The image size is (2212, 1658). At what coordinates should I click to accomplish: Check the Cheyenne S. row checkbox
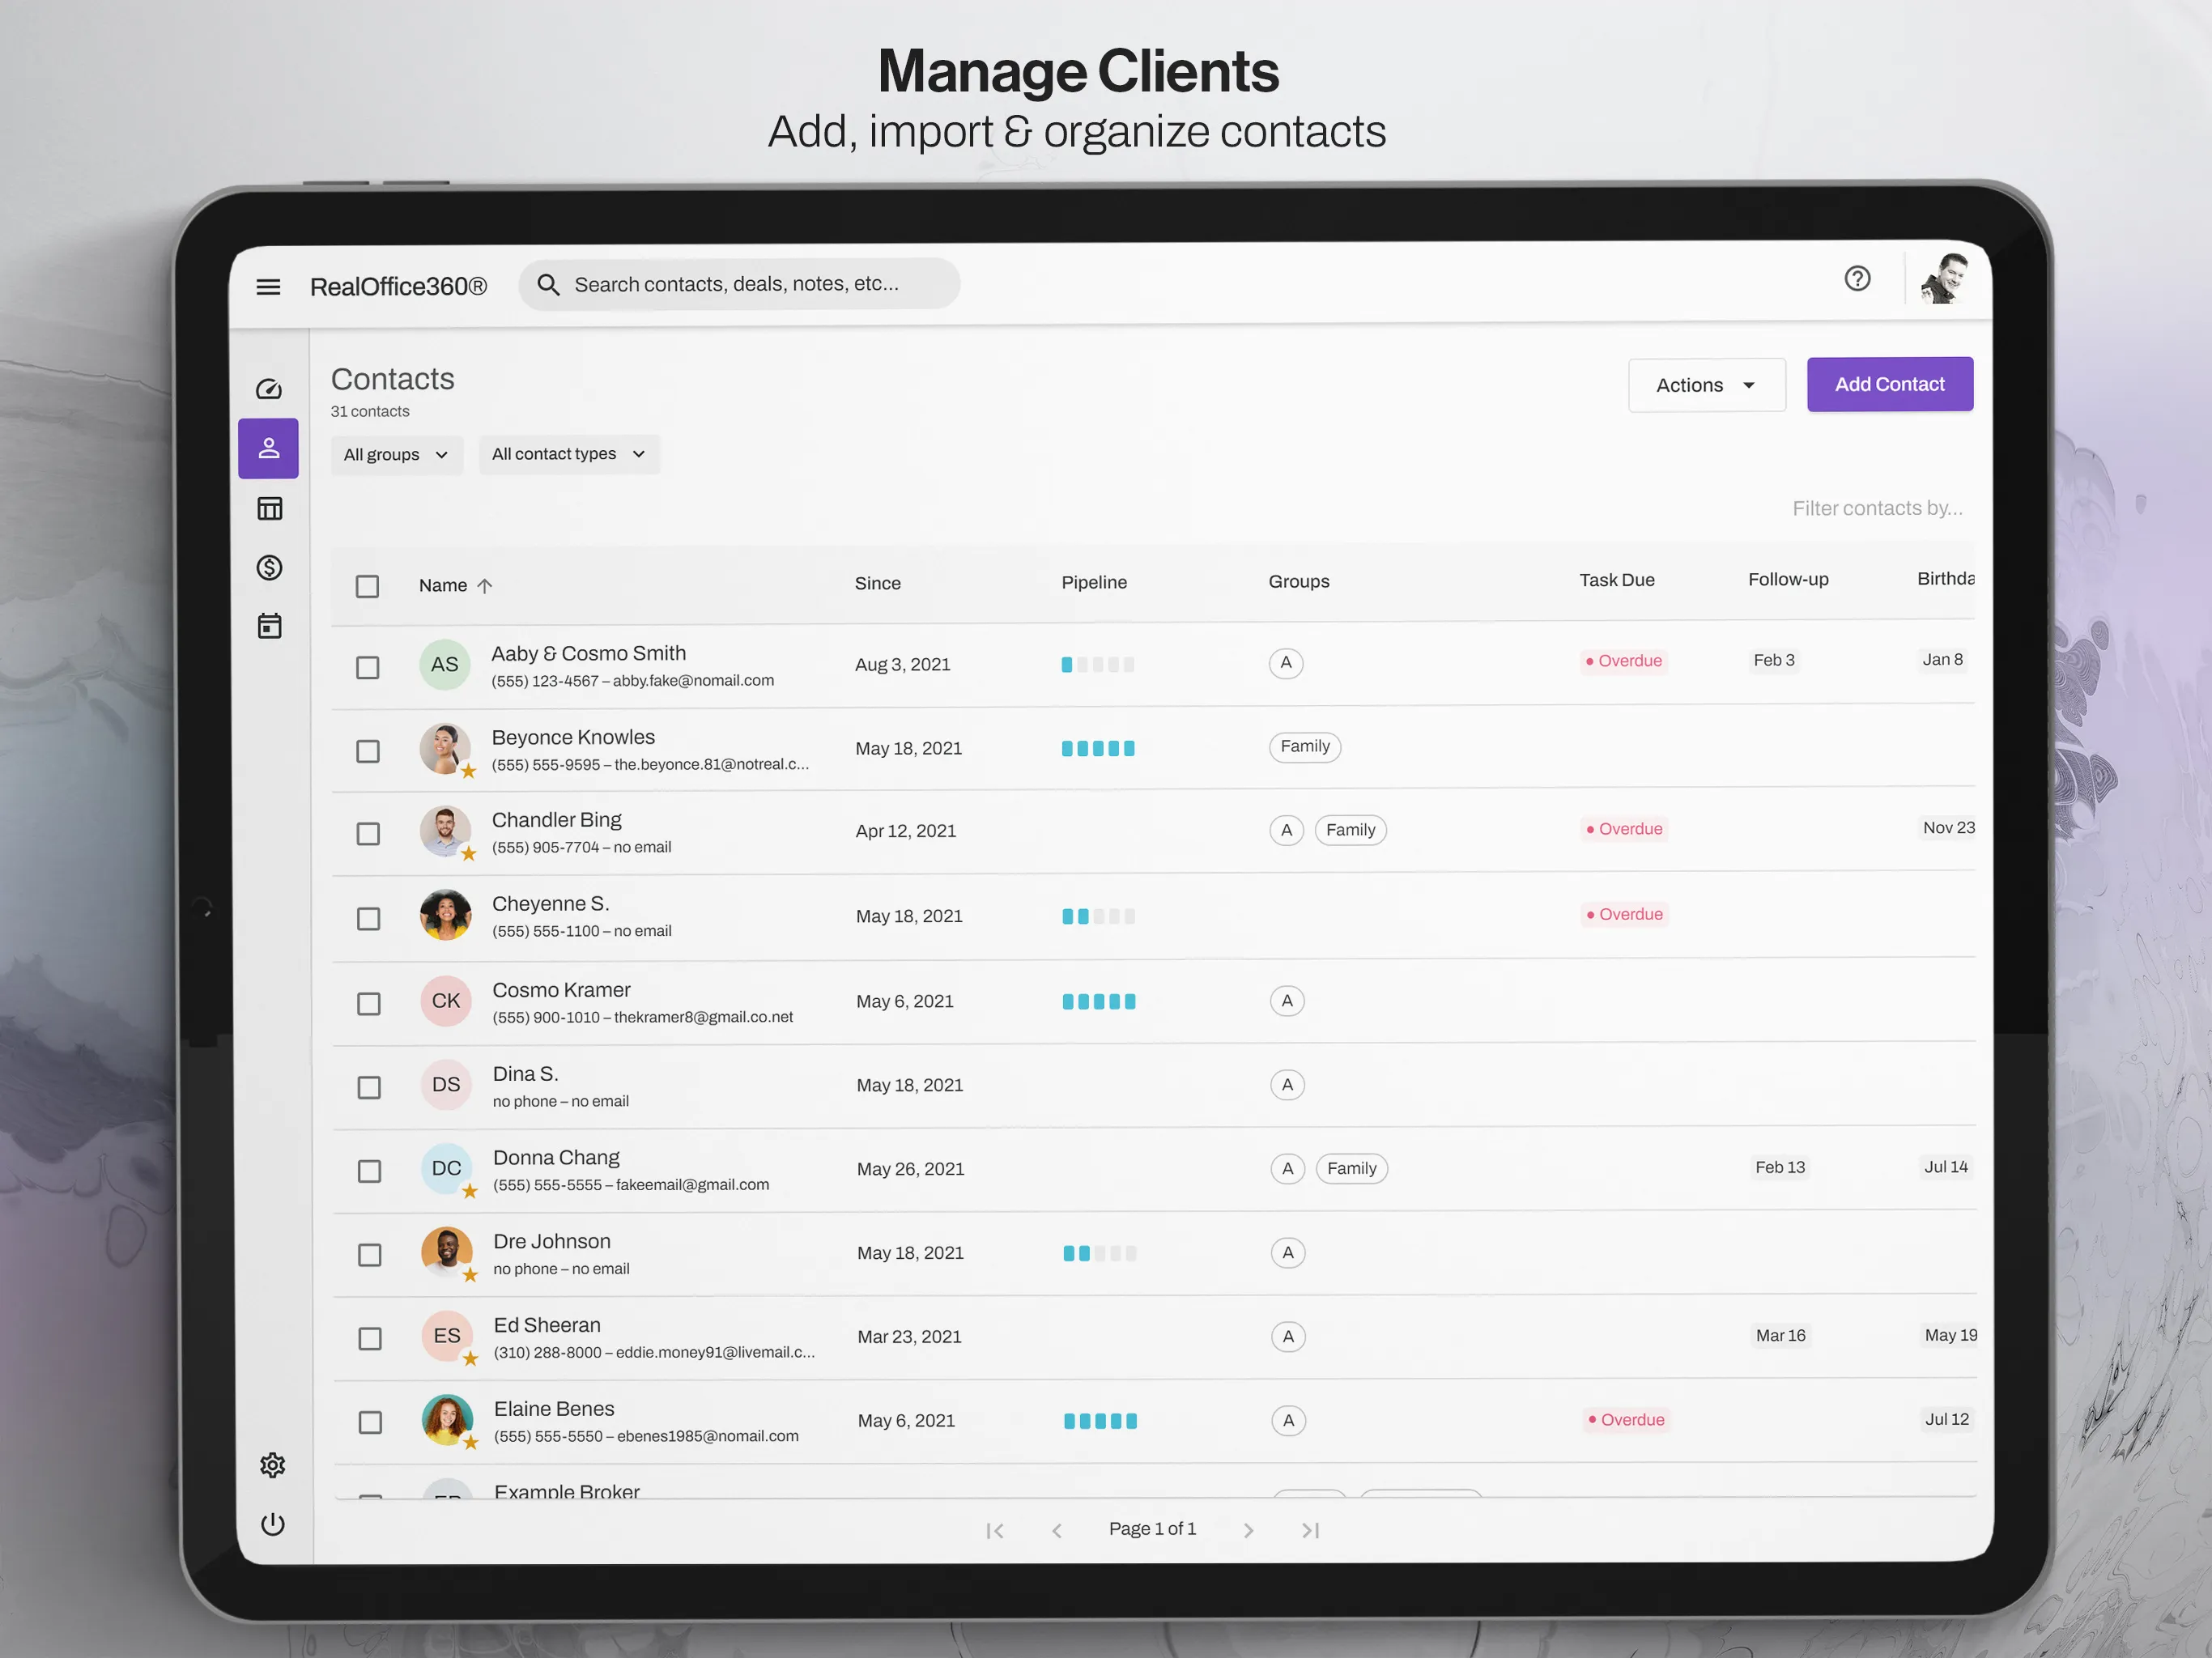[x=369, y=918]
